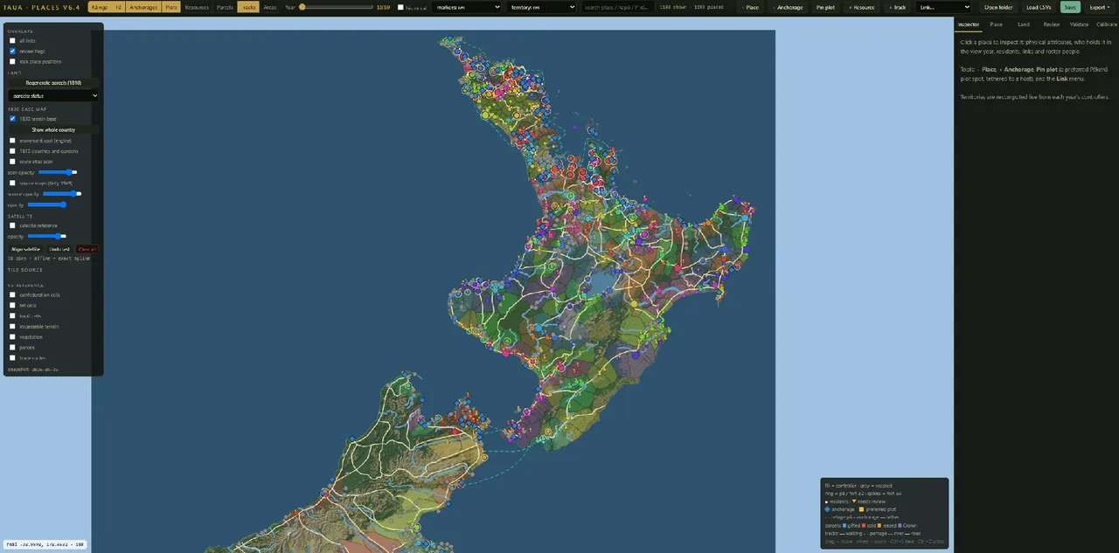Enable the confederation cells checkbox
Screen dimensions: 1119x553
[12, 294]
